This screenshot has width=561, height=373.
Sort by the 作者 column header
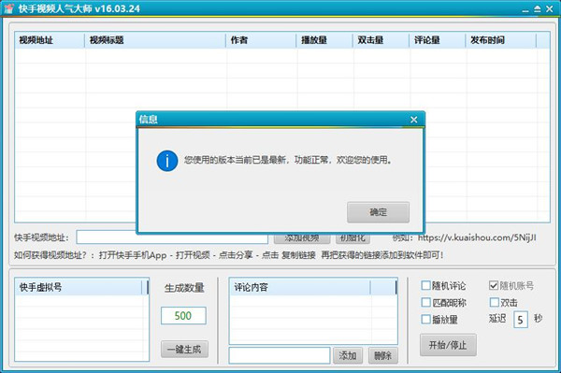[x=261, y=40]
